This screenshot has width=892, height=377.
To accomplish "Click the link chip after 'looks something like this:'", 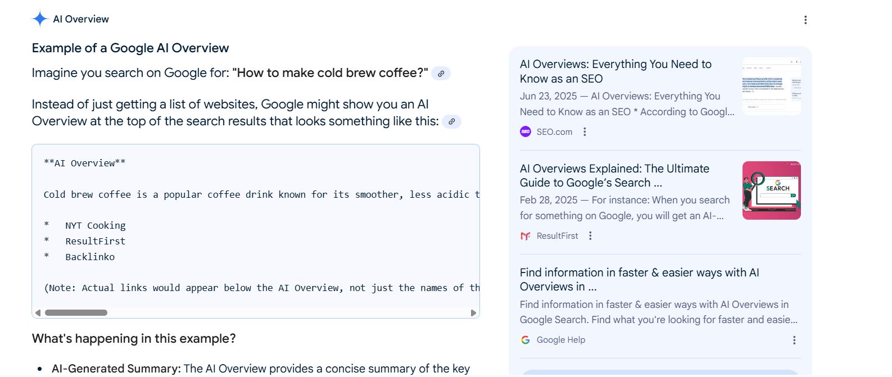I will point(451,121).
